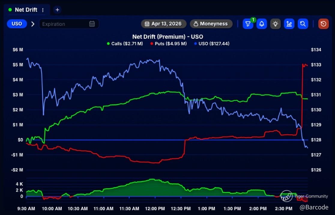
Task: Click the $126 right axis label
Action: pyautogui.click(x=316, y=170)
